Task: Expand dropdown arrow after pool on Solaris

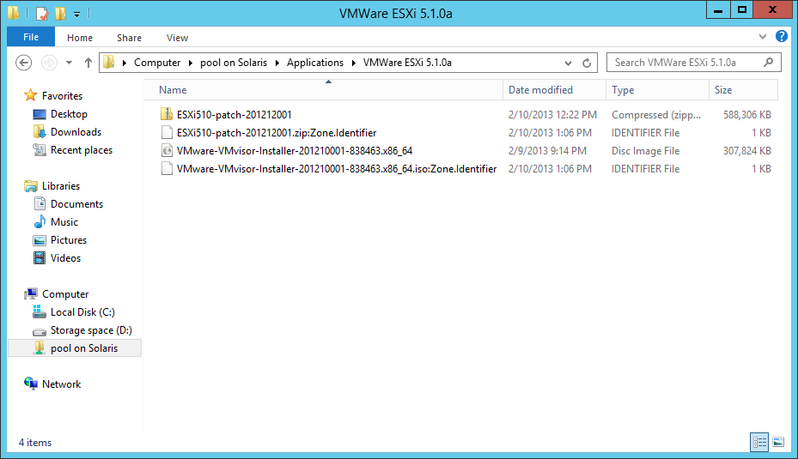Action: point(277,63)
